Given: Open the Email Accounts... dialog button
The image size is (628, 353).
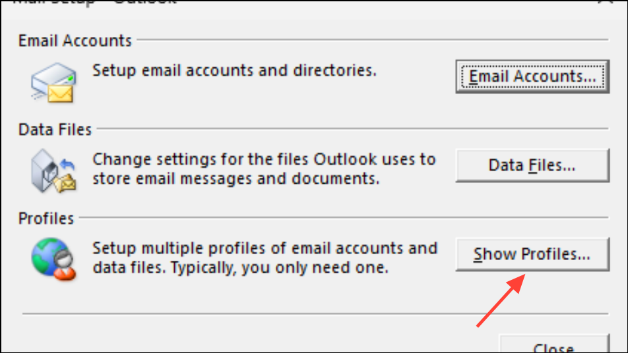Looking at the screenshot, I should coord(532,76).
